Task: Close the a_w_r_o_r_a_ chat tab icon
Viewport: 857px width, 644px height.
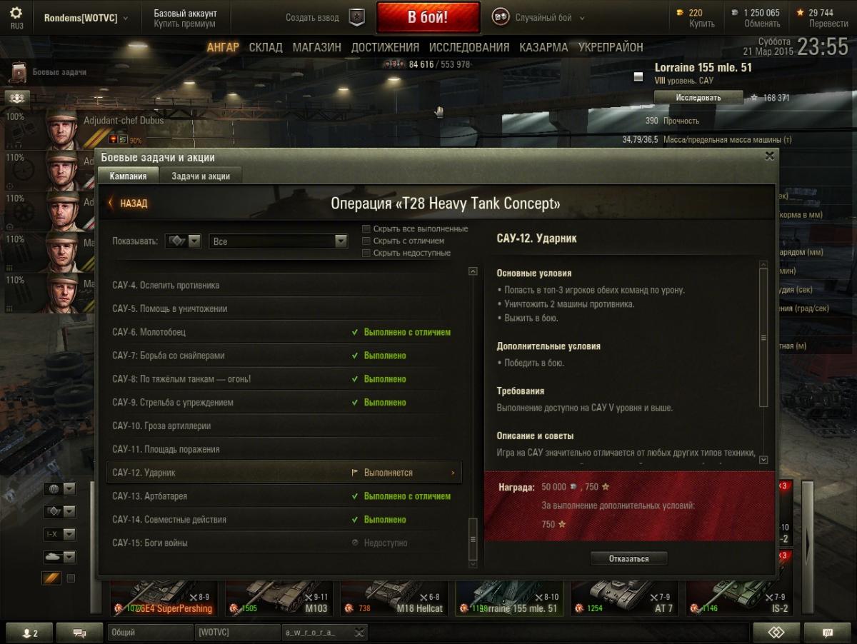Action: coord(359,632)
